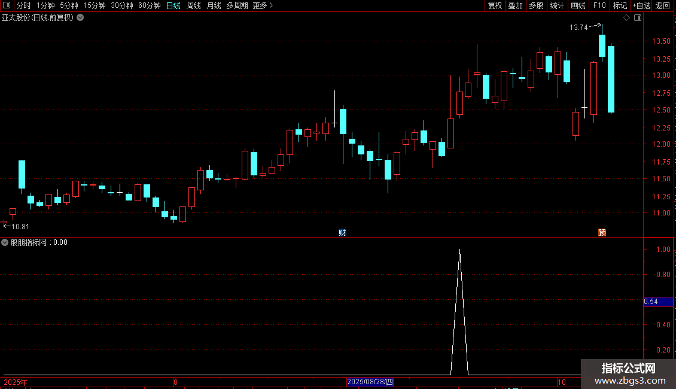
Task: Open the F10 company info
Action: click(599, 5)
